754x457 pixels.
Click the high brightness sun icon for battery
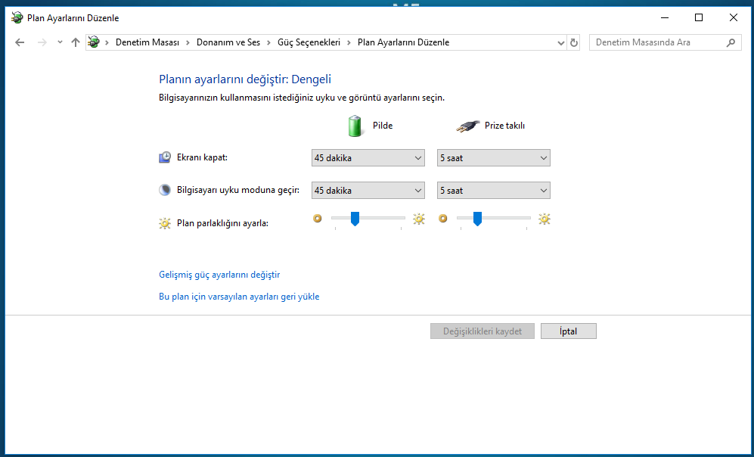coord(419,219)
